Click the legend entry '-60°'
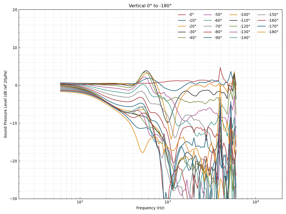This screenshot has height=214, width=286. tap(213, 20)
